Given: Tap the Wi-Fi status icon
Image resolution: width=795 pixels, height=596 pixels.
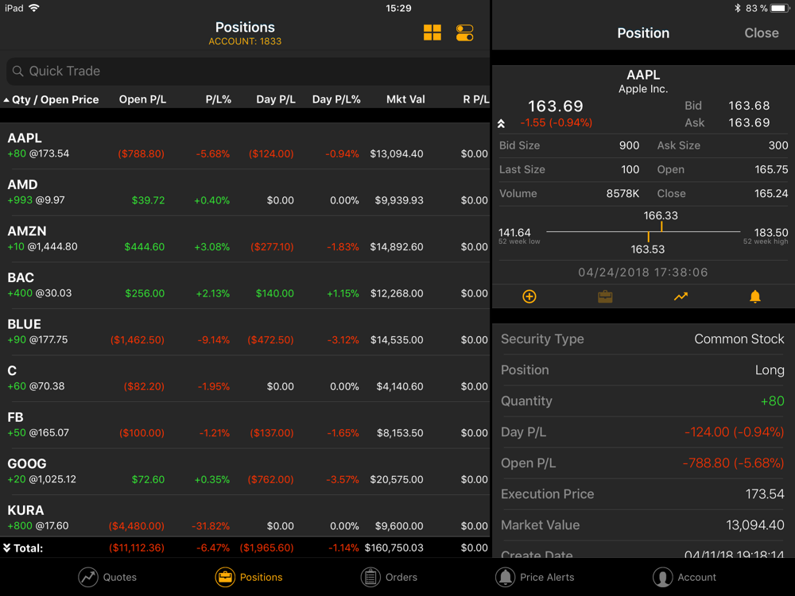Looking at the screenshot, I should pyautogui.click(x=34, y=8).
